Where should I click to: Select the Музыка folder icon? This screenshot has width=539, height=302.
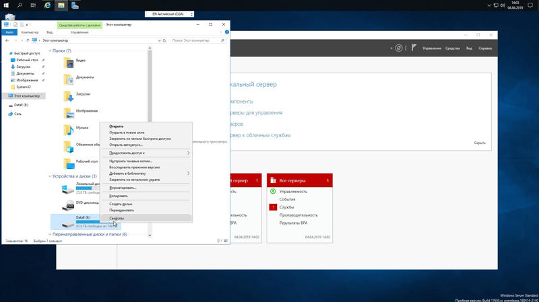pyautogui.click(x=69, y=130)
